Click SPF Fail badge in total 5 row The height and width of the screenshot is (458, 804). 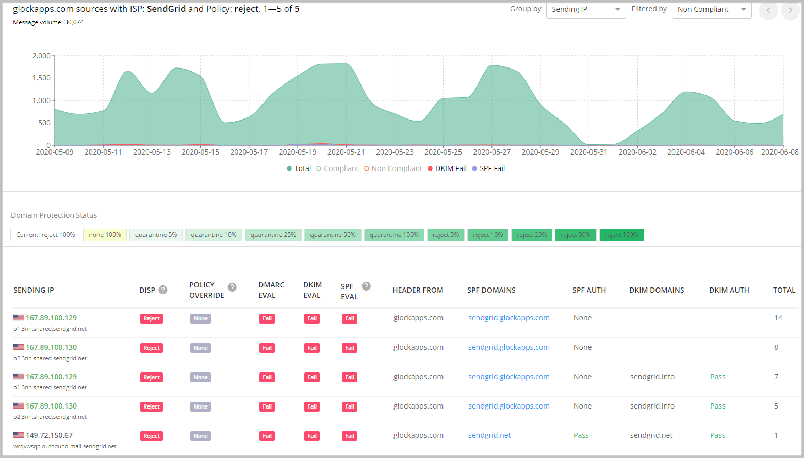coord(350,406)
